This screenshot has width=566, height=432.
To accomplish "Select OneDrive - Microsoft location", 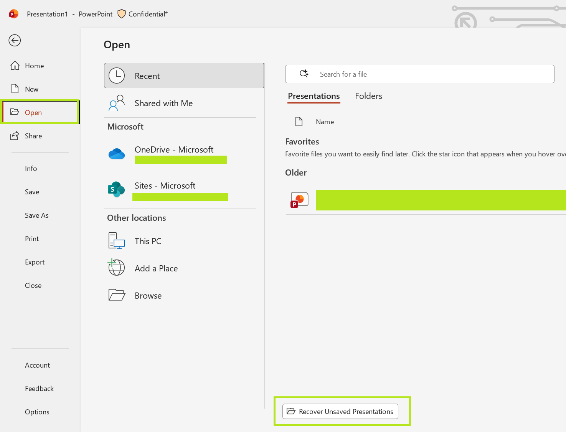I will (x=184, y=154).
